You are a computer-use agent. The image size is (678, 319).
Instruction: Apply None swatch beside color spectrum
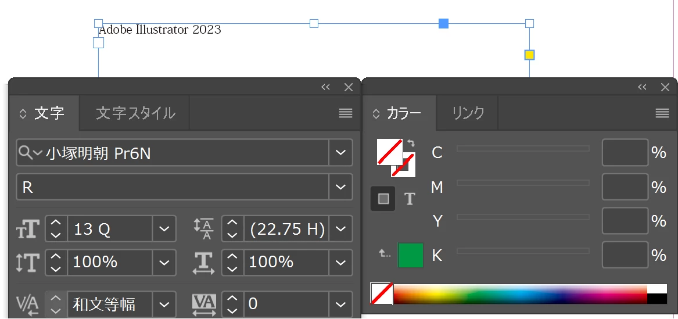382,293
